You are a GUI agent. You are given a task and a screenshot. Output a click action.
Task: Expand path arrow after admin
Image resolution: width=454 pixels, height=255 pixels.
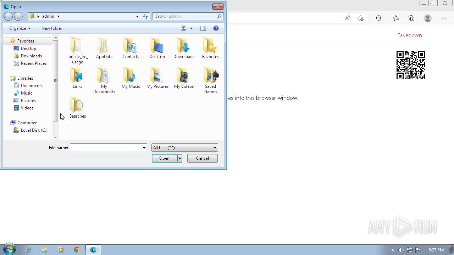[59, 16]
